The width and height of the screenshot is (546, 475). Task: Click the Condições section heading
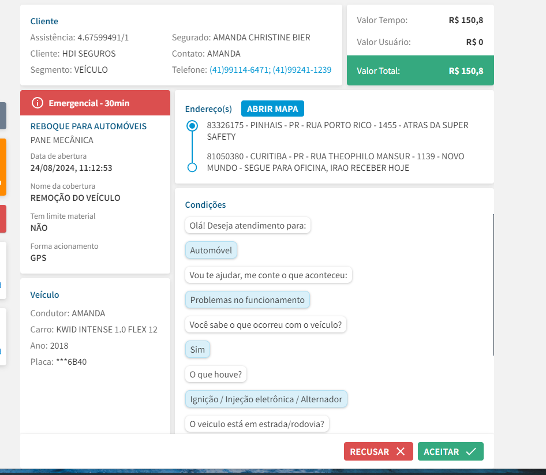pos(205,205)
